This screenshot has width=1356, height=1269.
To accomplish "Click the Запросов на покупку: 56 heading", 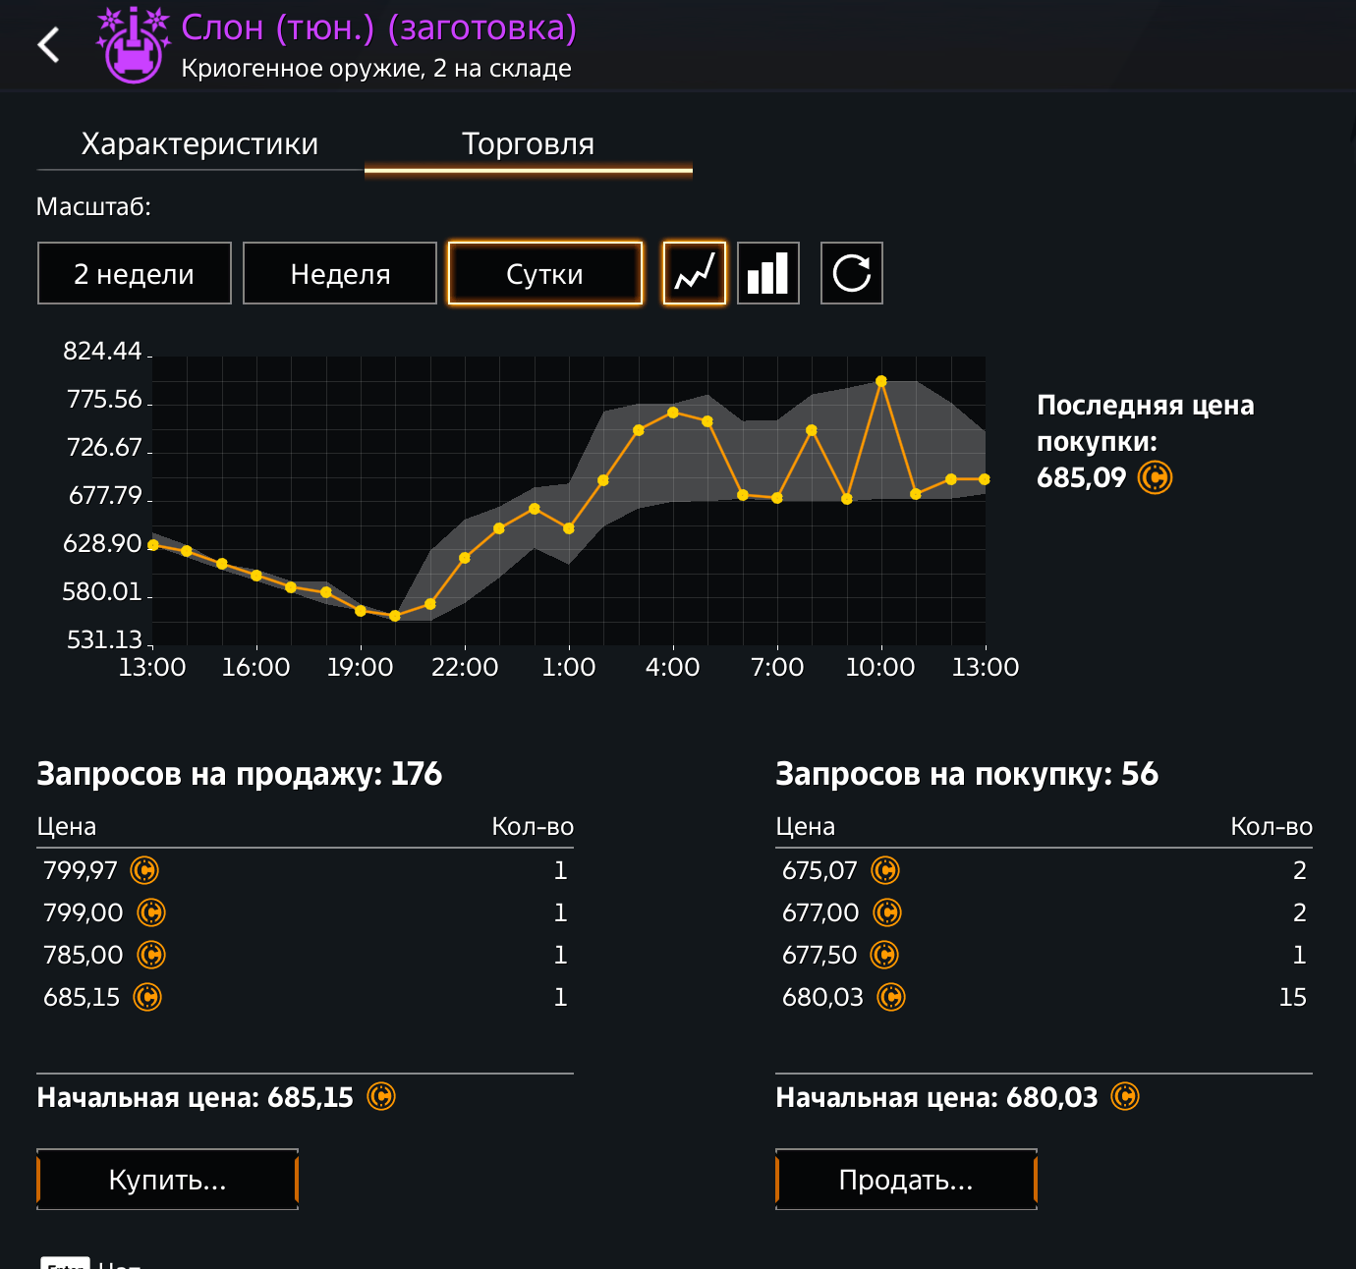I will click(967, 774).
